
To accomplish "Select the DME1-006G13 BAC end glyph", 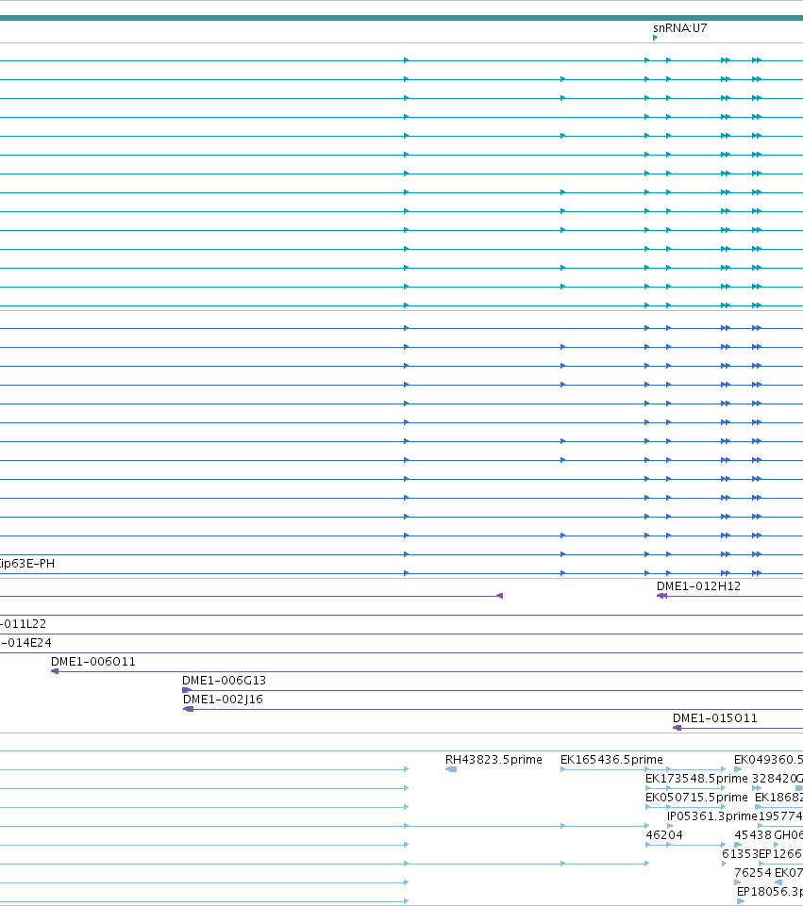I will 187,690.
